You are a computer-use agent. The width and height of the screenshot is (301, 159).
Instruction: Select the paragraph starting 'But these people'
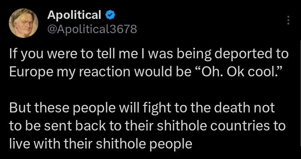[147, 125]
